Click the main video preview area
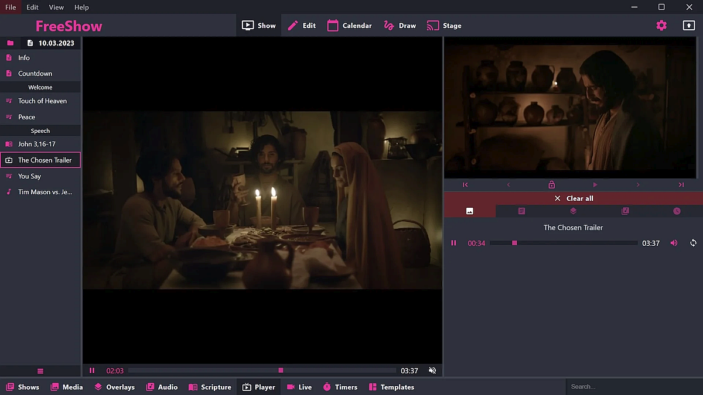Viewport: 703px width, 395px height. tap(262, 200)
